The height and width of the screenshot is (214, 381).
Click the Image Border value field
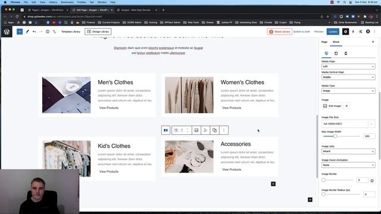coord(362,180)
